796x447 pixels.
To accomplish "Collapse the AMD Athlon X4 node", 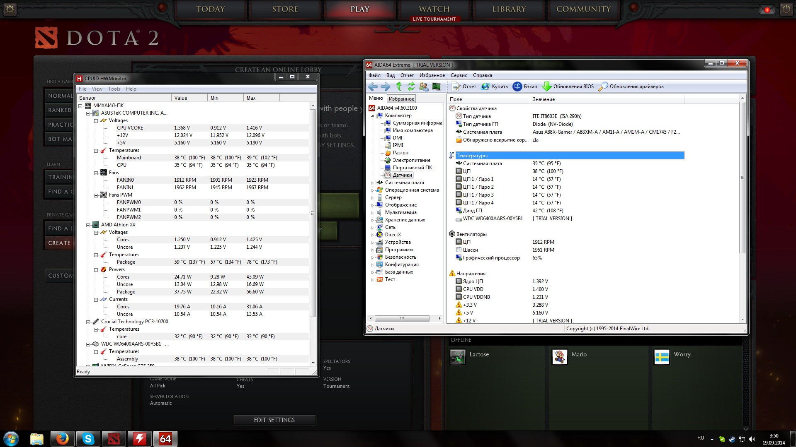I will click(88, 225).
